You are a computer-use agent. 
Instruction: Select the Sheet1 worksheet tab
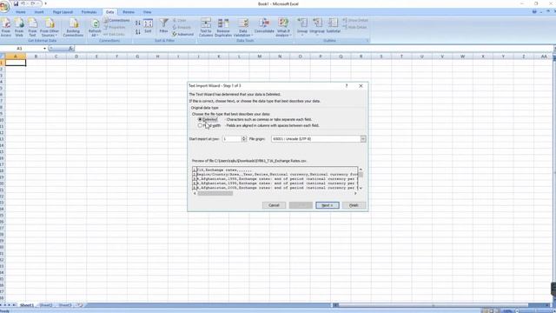[27, 305]
